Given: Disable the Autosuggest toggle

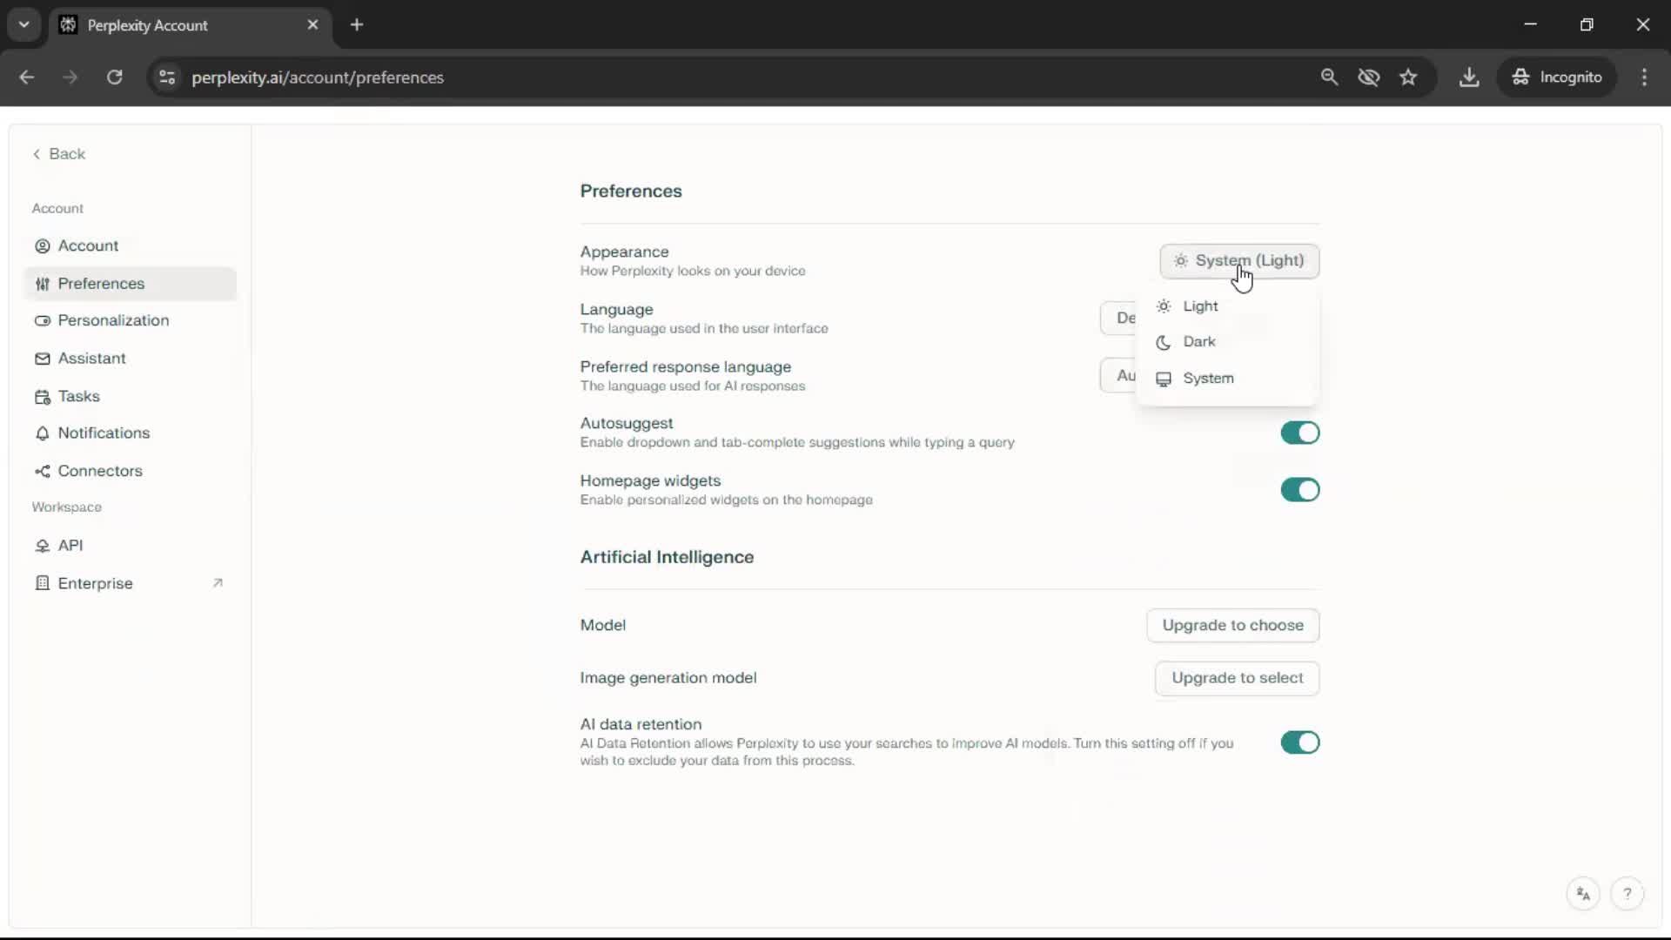Looking at the screenshot, I should point(1299,433).
